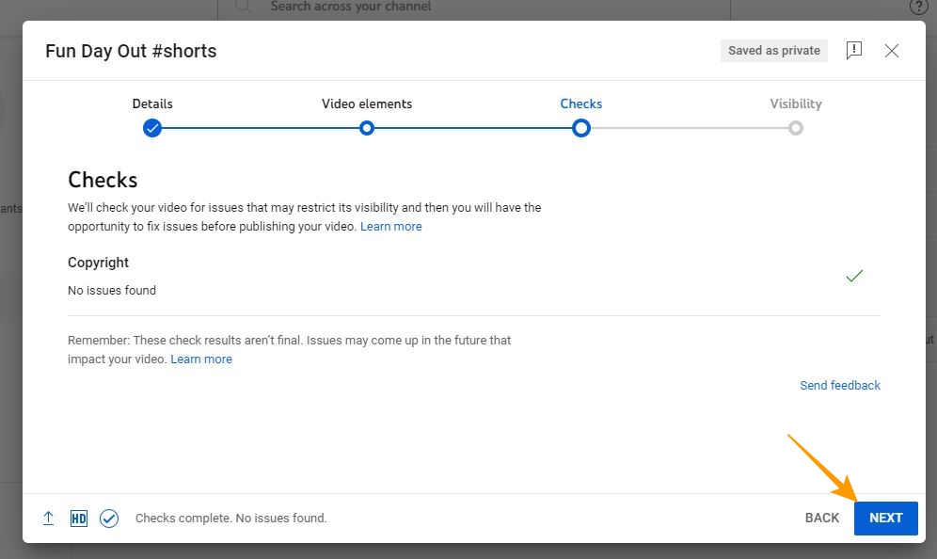Click the Saved as private badge
This screenshot has width=937, height=559.
point(774,51)
